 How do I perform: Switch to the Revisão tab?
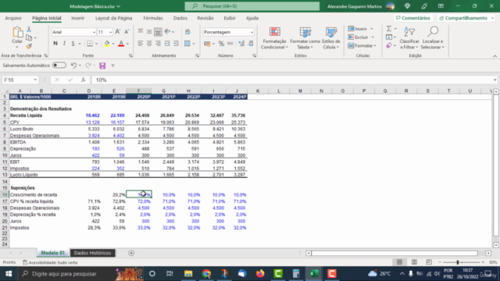205,18
